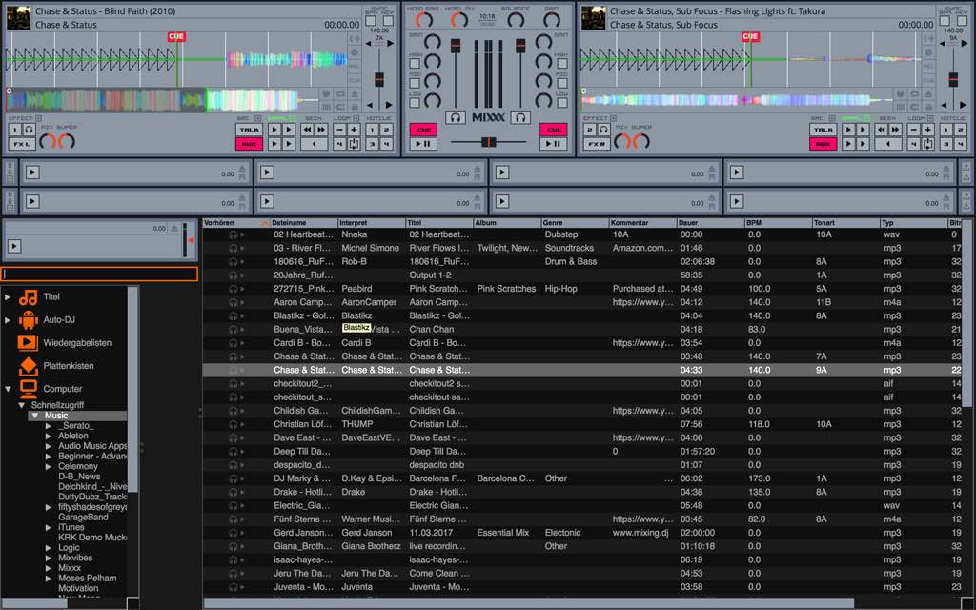Click the headphone pre-listen icon near MIXX logo
This screenshot has width=976, height=610.
coord(455,118)
